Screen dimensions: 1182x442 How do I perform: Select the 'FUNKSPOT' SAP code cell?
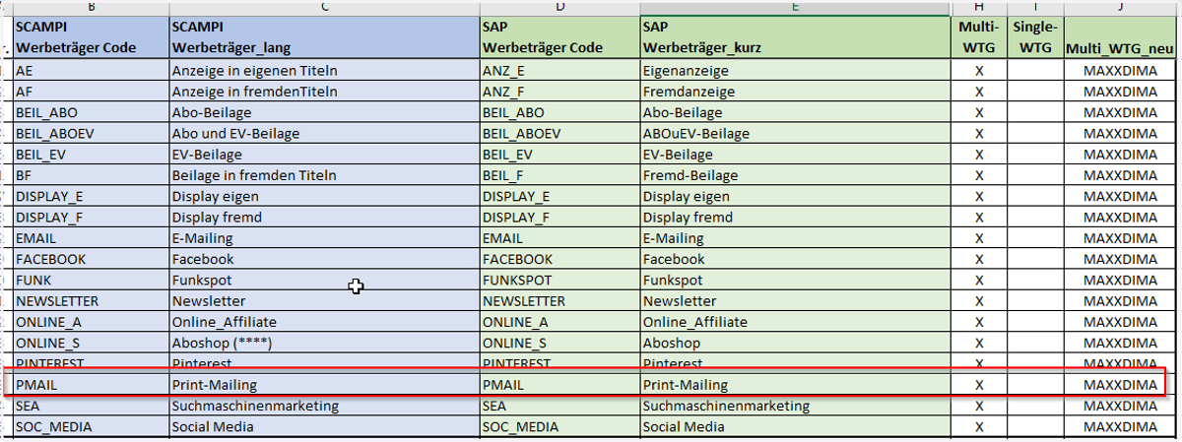click(559, 280)
